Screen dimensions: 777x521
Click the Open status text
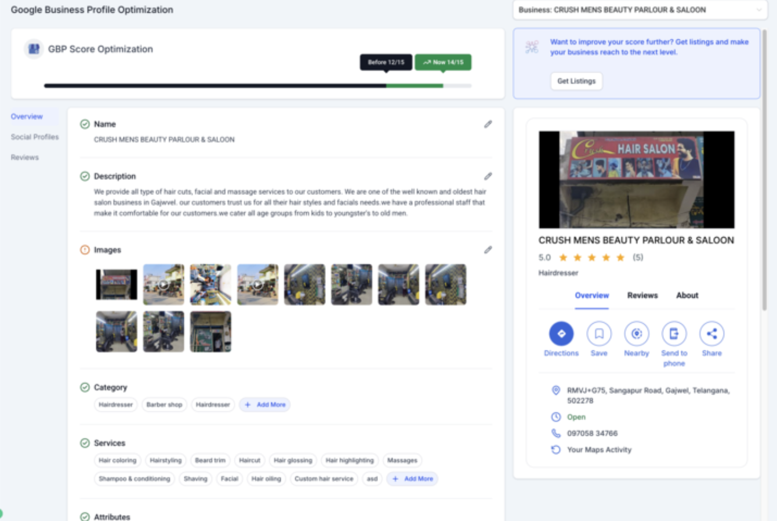(x=576, y=417)
